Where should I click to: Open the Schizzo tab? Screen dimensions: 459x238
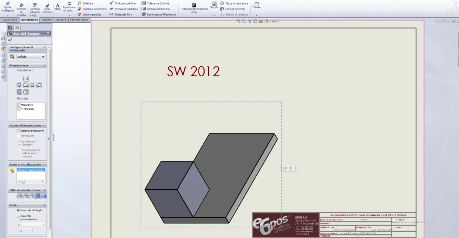tap(47, 20)
